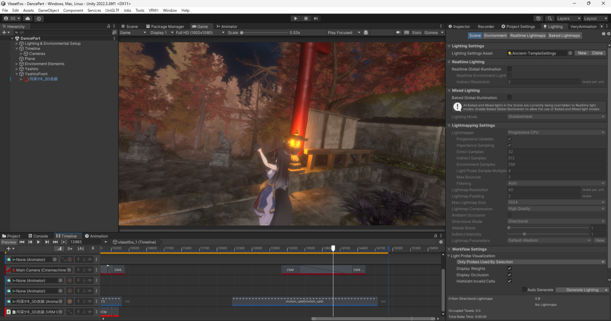Click the Pause button in top toolbar

click(305, 18)
